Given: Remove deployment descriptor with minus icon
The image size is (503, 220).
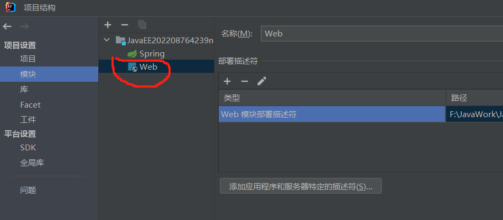Looking at the screenshot, I should pos(245,81).
